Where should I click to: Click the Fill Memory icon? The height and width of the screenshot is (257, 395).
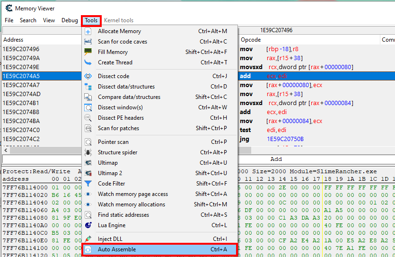(88, 52)
